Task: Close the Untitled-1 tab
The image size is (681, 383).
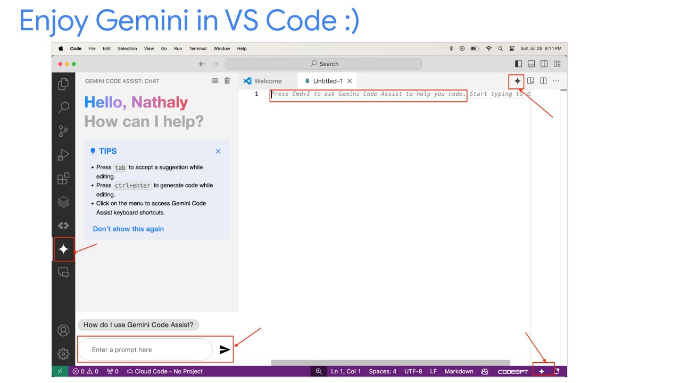Action: point(350,81)
